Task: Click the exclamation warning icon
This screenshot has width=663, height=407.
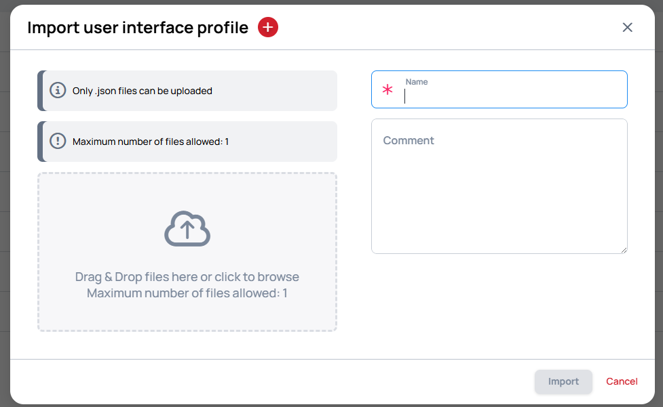Action: pyautogui.click(x=58, y=141)
